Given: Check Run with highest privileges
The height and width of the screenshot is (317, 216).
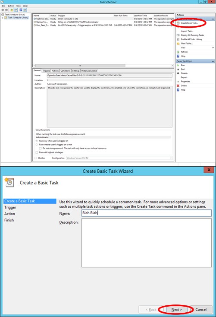Looking at the screenshot, I should pyautogui.click(x=37, y=152).
